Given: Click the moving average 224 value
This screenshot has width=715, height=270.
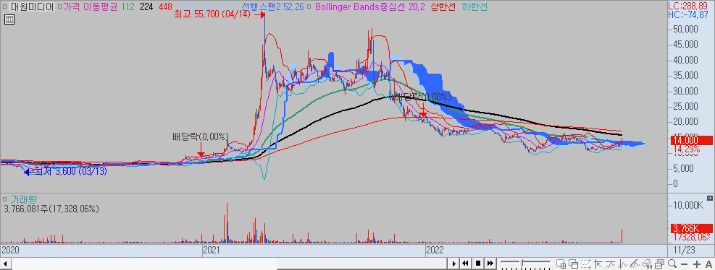Looking at the screenshot, I should pos(147,6).
